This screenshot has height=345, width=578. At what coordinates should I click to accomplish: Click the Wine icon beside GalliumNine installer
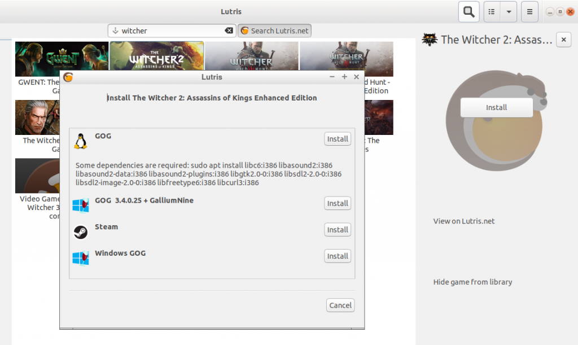81,206
